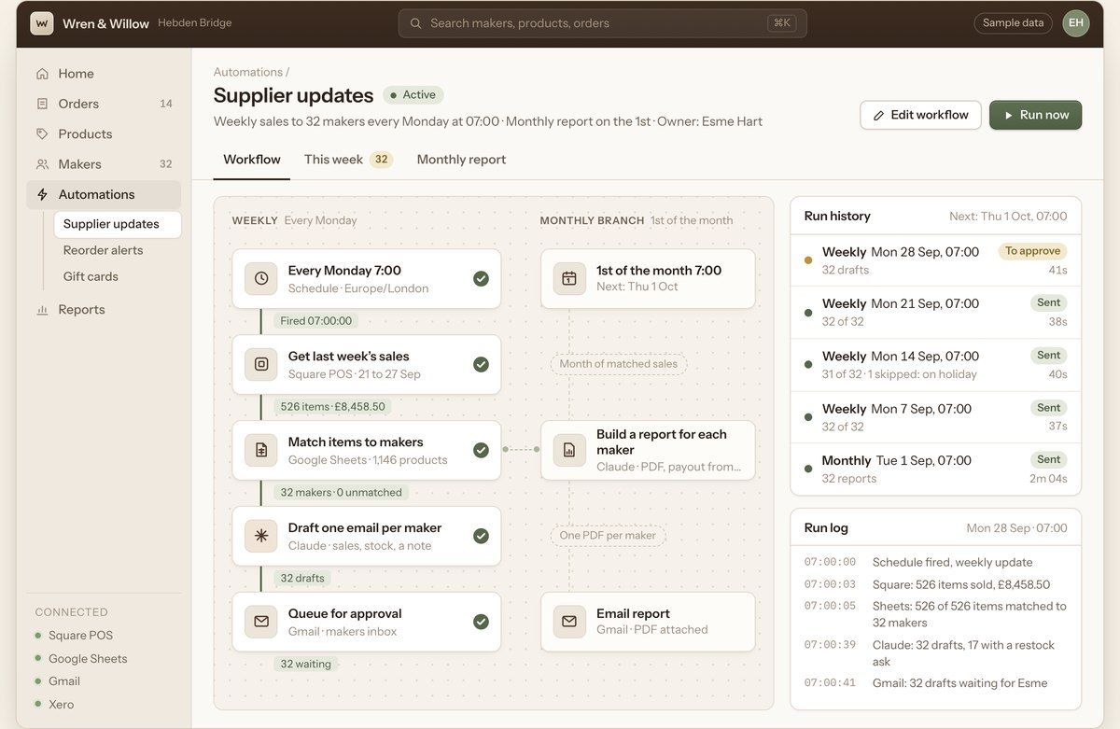
Task: Open Products in the sidebar
Action: tap(104, 133)
